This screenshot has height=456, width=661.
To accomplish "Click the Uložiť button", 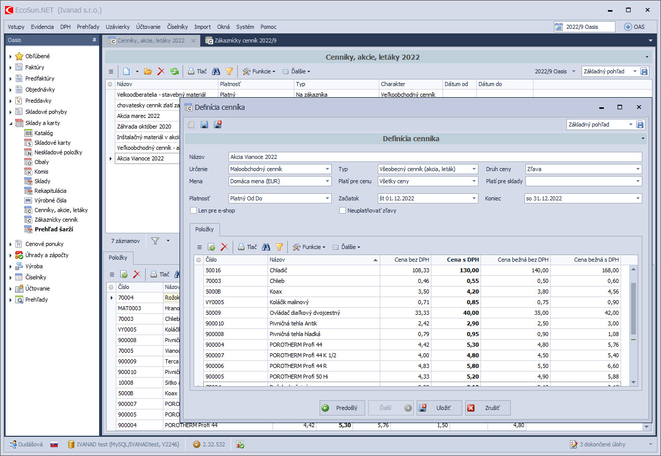I will click(439, 408).
